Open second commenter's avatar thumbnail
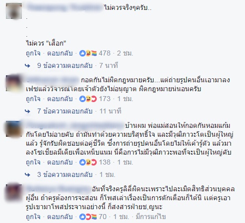 (14, 83)
